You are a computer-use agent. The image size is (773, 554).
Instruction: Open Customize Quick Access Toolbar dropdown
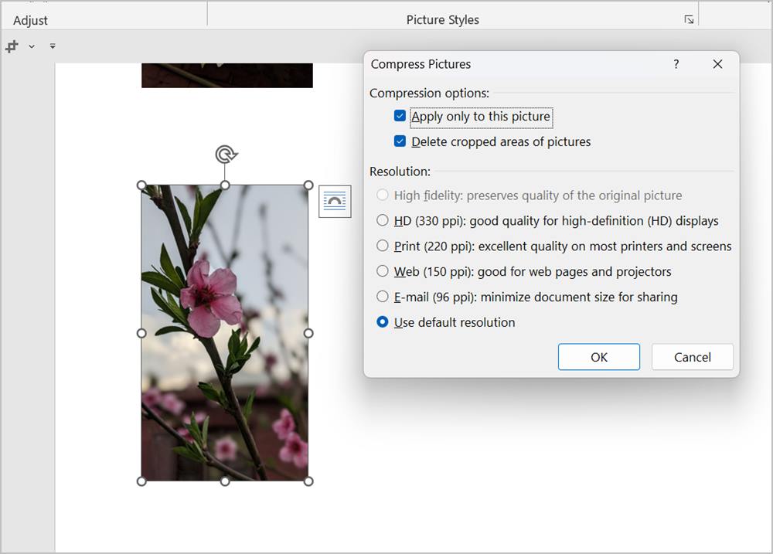[x=53, y=46]
